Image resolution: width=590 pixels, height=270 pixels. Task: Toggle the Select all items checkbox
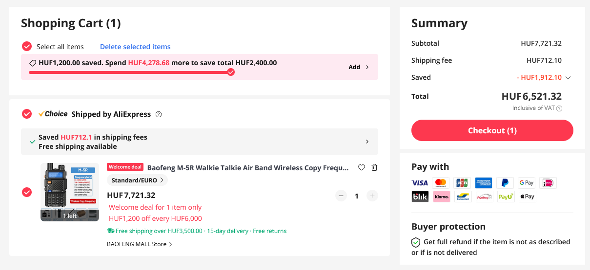(27, 46)
